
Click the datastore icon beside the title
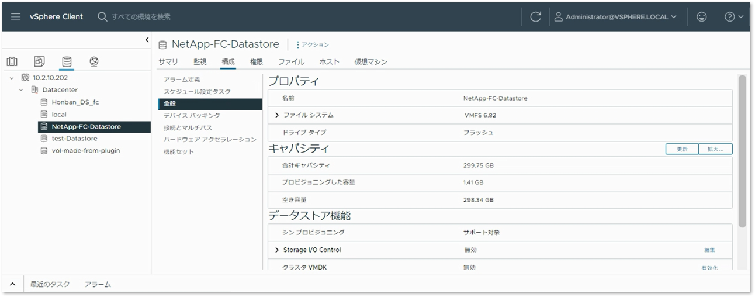(x=163, y=45)
